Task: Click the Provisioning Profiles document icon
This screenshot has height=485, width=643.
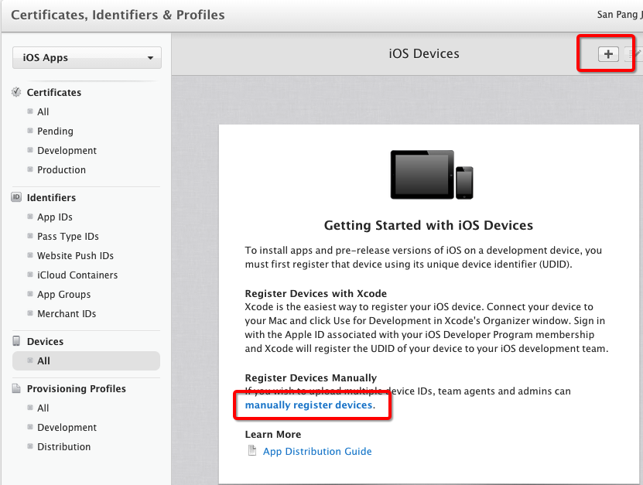Action: click(x=16, y=388)
